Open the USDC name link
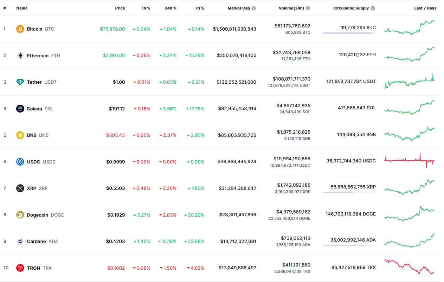 (41, 162)
